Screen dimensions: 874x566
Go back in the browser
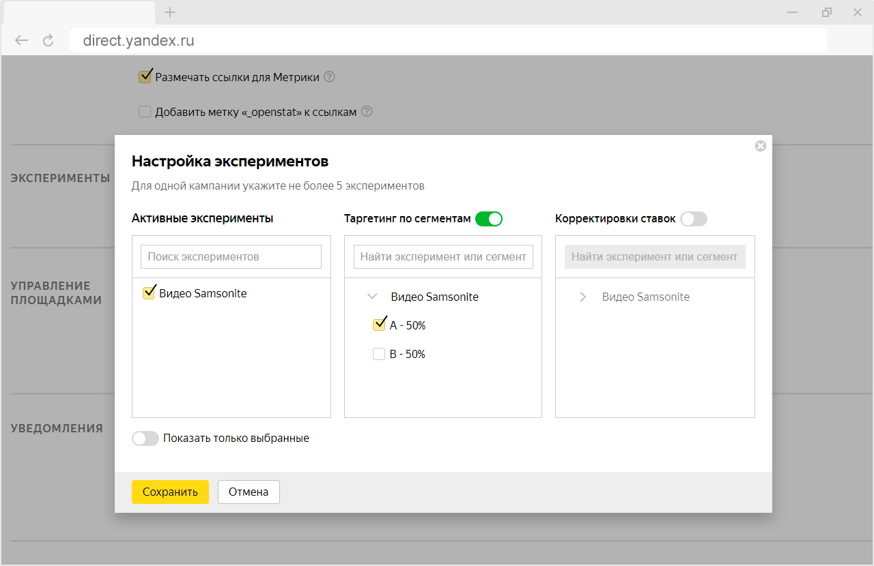22,40
